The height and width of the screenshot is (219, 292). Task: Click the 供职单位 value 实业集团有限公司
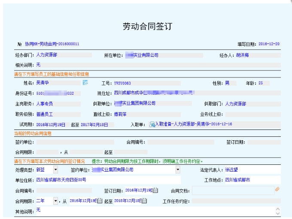(x=139, y=103)
